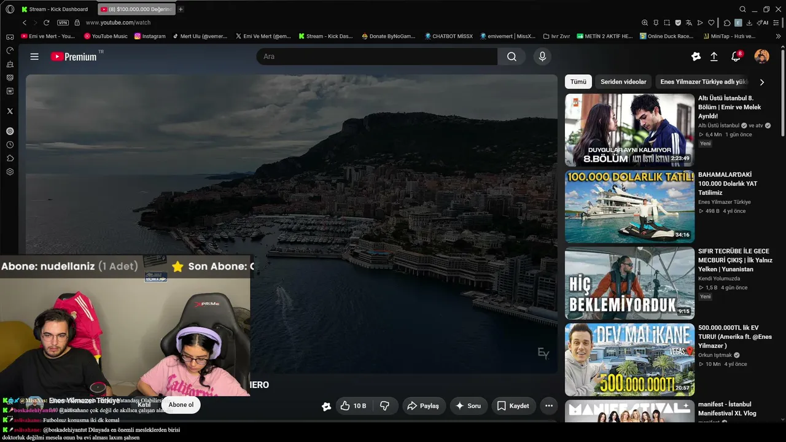Dislike the video with thumbs down
This screenshot has width=786, height=442.
click(x=385, y=406)
